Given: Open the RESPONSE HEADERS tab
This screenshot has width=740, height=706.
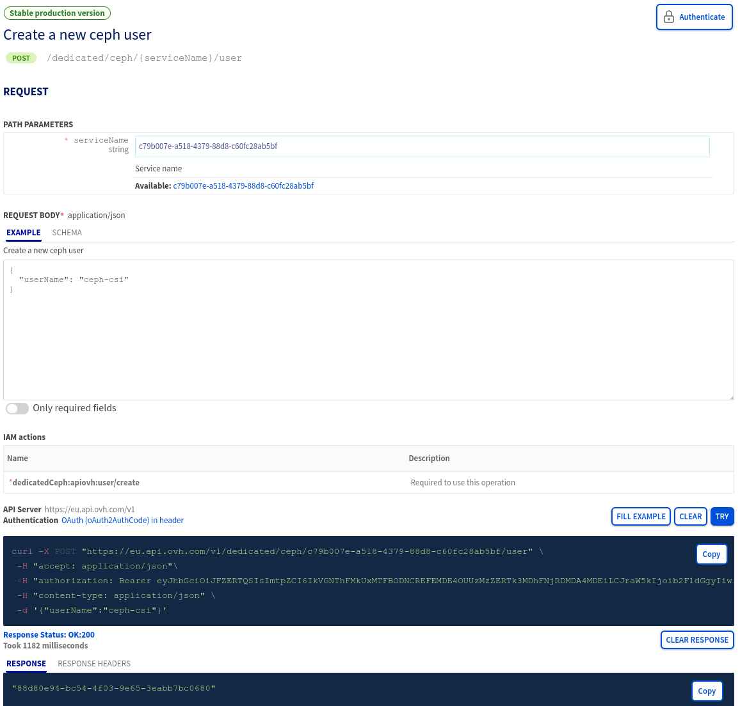Looking at the screenshot, I should point(93,664).
